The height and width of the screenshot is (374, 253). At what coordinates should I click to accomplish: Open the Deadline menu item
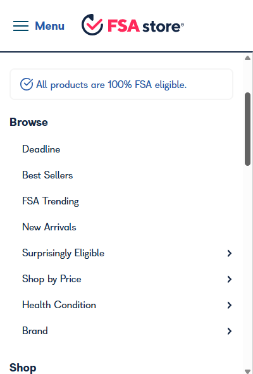point(41,149)
